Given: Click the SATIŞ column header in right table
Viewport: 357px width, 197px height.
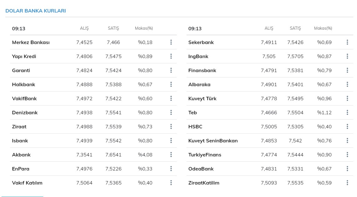Looking at the screenshot, I should coord(295,28).
